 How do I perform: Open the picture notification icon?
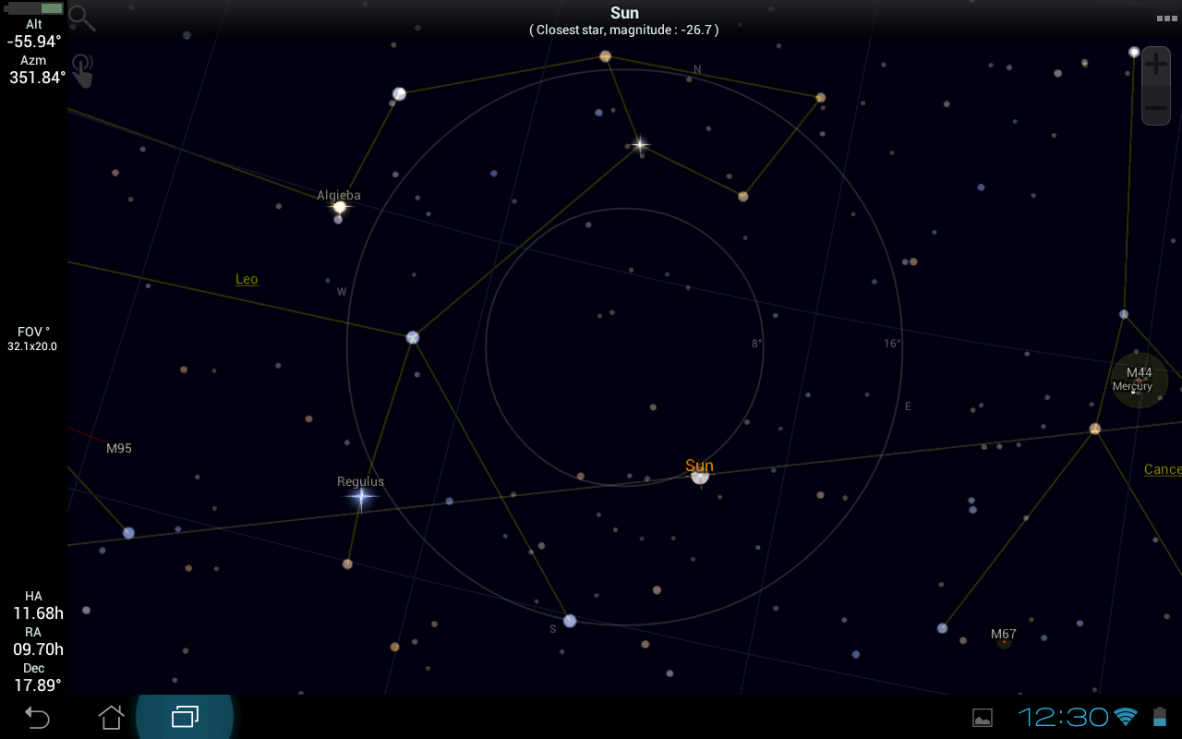coord(983,718)
